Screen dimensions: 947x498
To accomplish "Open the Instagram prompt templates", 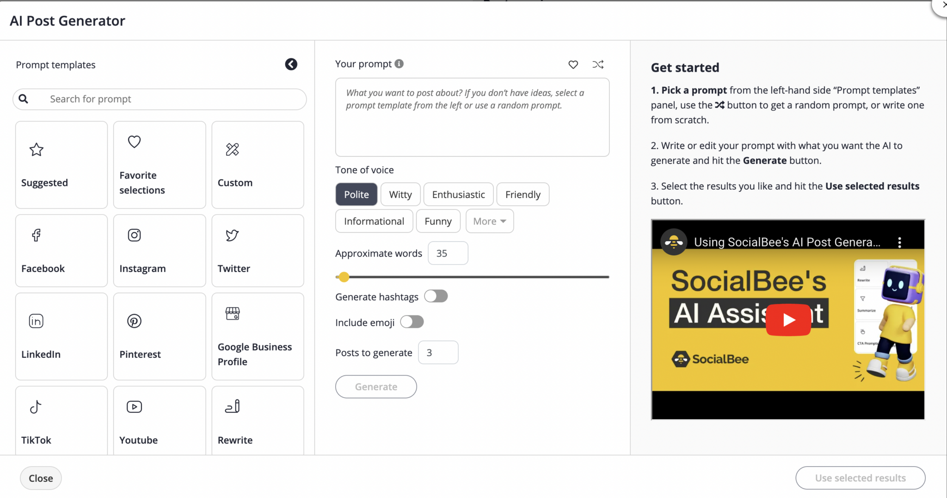I will point(159,250).
